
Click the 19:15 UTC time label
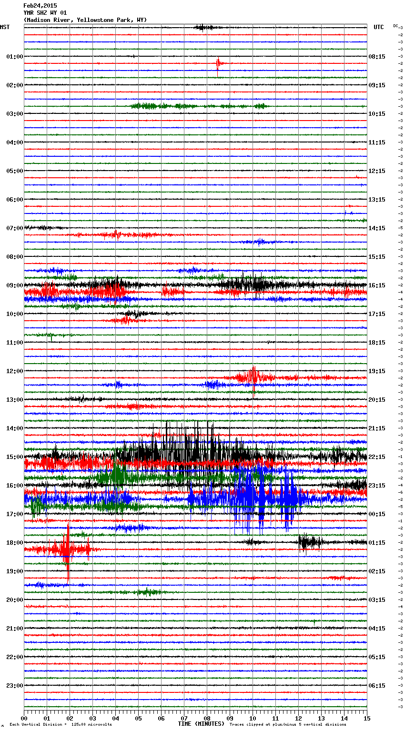[377, 371]
